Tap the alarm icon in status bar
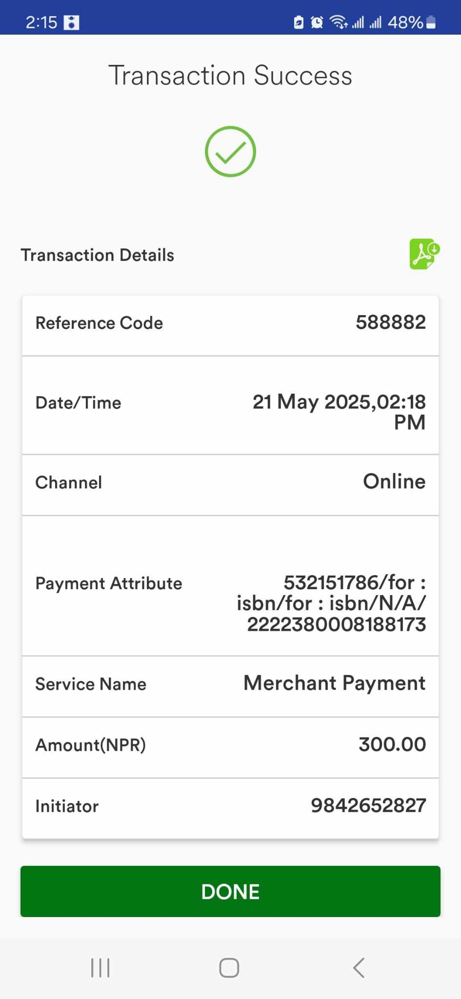 (x=317, y=22)
